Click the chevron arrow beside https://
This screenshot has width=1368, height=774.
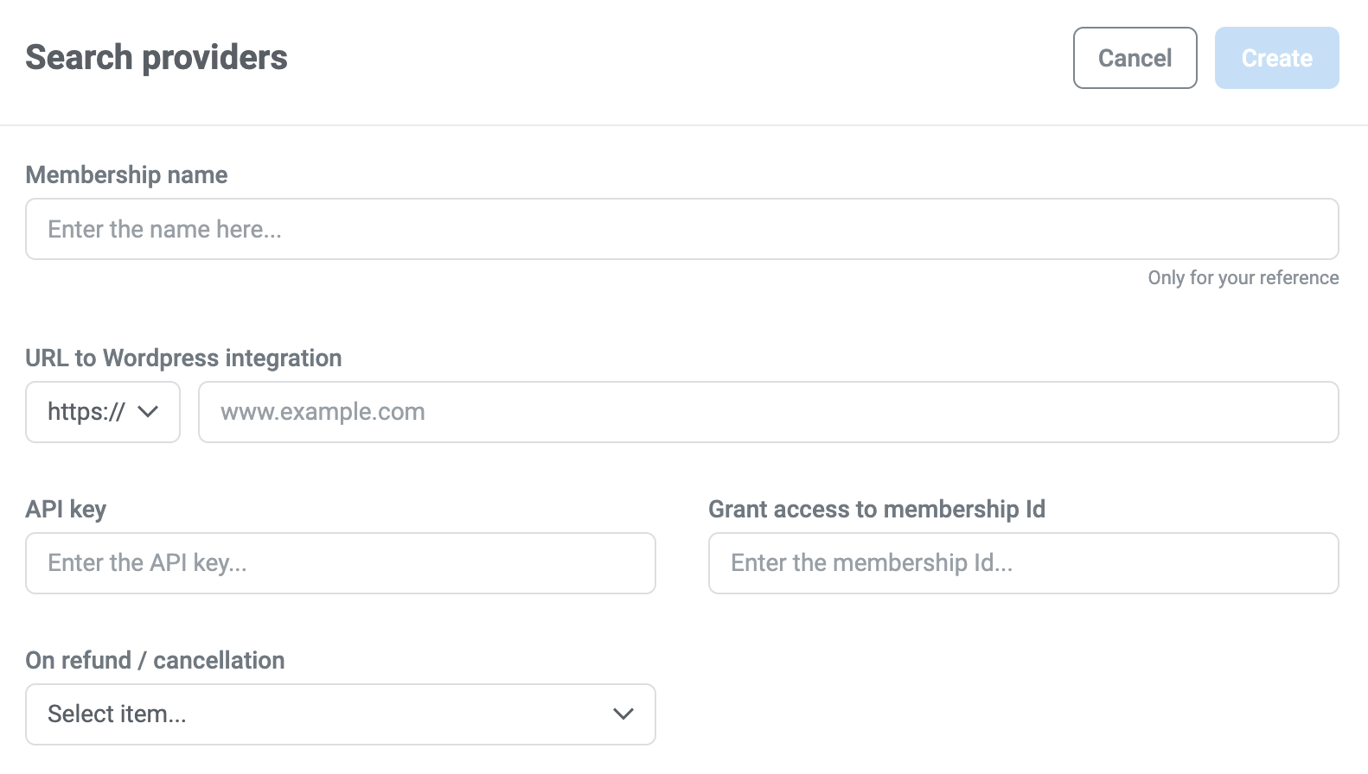[x=148, y=412]
